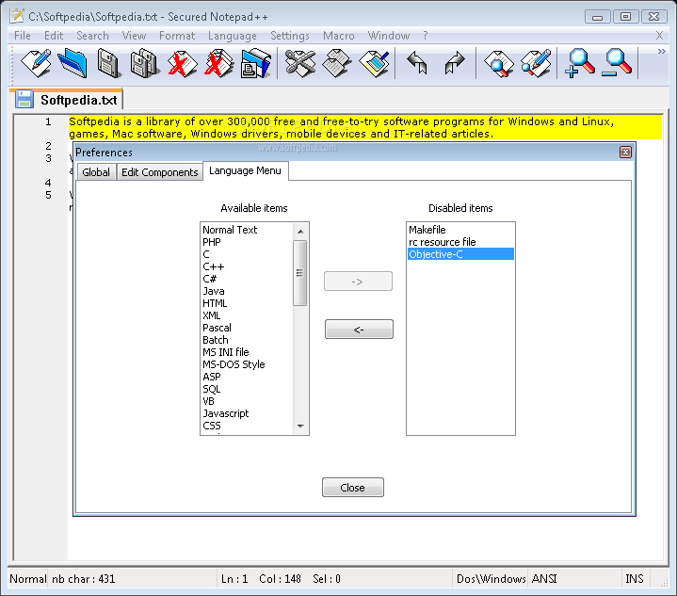Click the Close button in Preferences
677x596 pixels.
352,488
